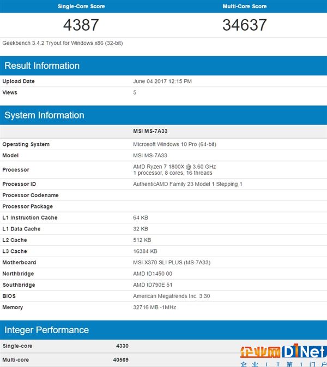Click the Processor ID label
Screen dimensions: 327x367
(19, 184)
